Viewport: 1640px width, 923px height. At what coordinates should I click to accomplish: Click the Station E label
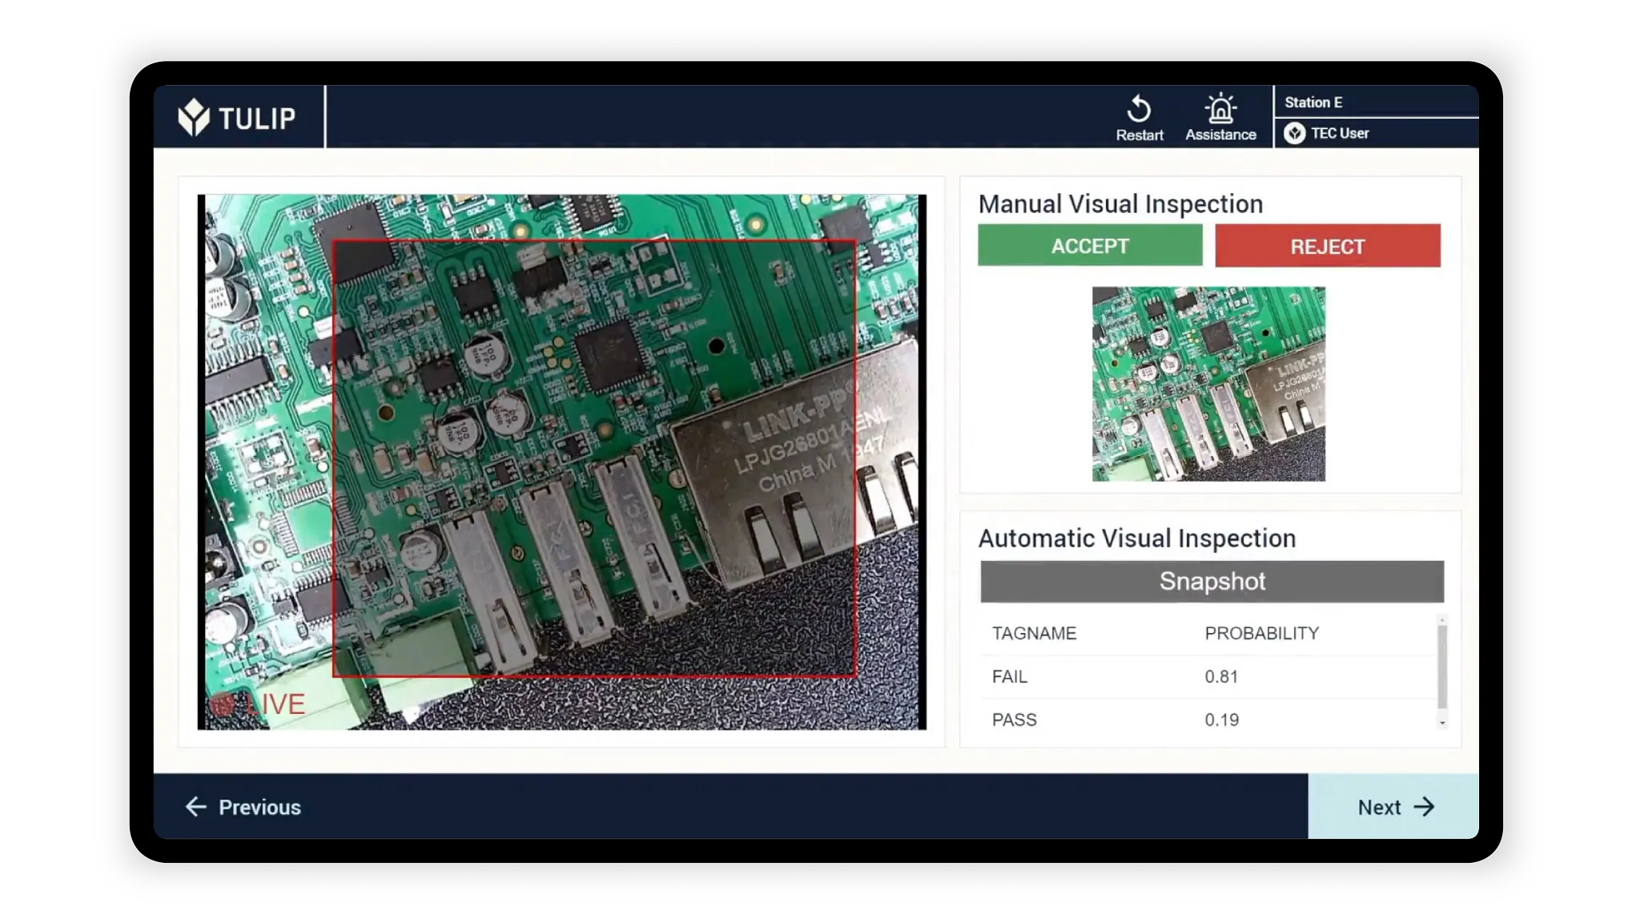[1313, 103]
